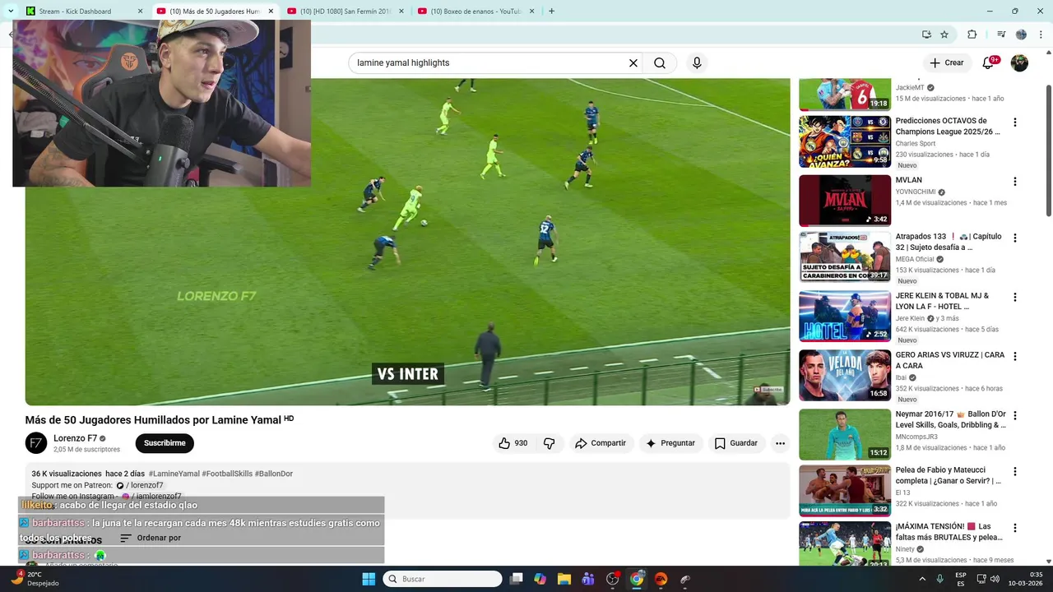Open the Chrome profile avatar
Image resolution: width=1053 pixels, height=592 pixels.
[x=1021, y=35]
